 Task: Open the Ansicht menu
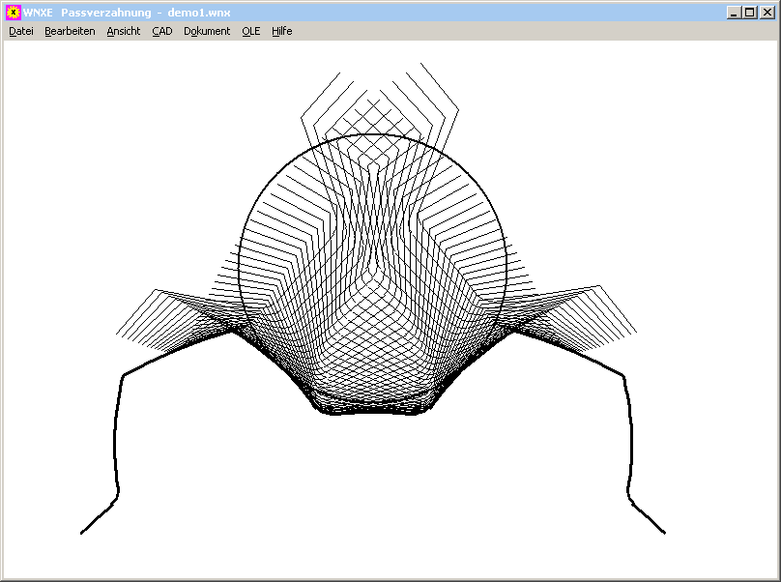tap(124, 31)
